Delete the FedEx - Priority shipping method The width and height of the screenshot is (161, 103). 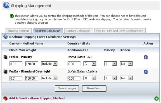146,57
